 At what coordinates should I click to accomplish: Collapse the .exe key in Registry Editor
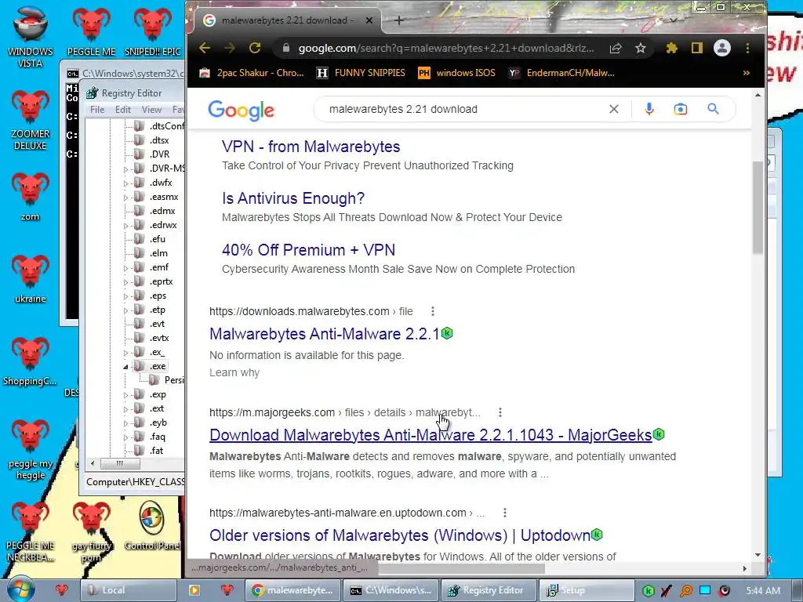tap(125, 367)
